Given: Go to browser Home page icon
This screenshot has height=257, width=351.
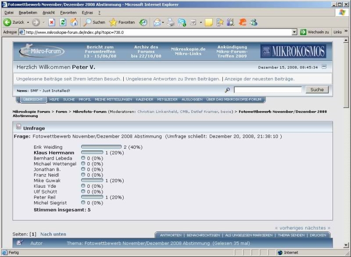Looking at the screenshot, I should tap(74, 22).
